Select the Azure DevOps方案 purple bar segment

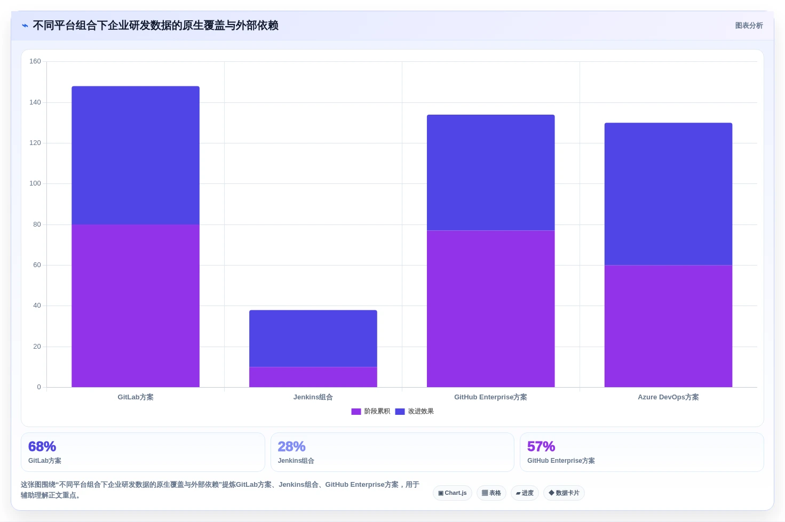click(x=668, y=326)
